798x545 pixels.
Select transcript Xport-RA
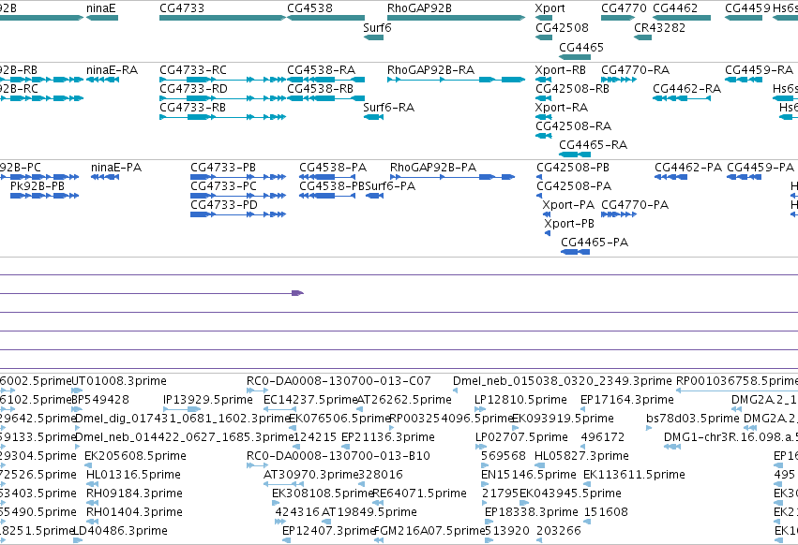click(544, 117)
